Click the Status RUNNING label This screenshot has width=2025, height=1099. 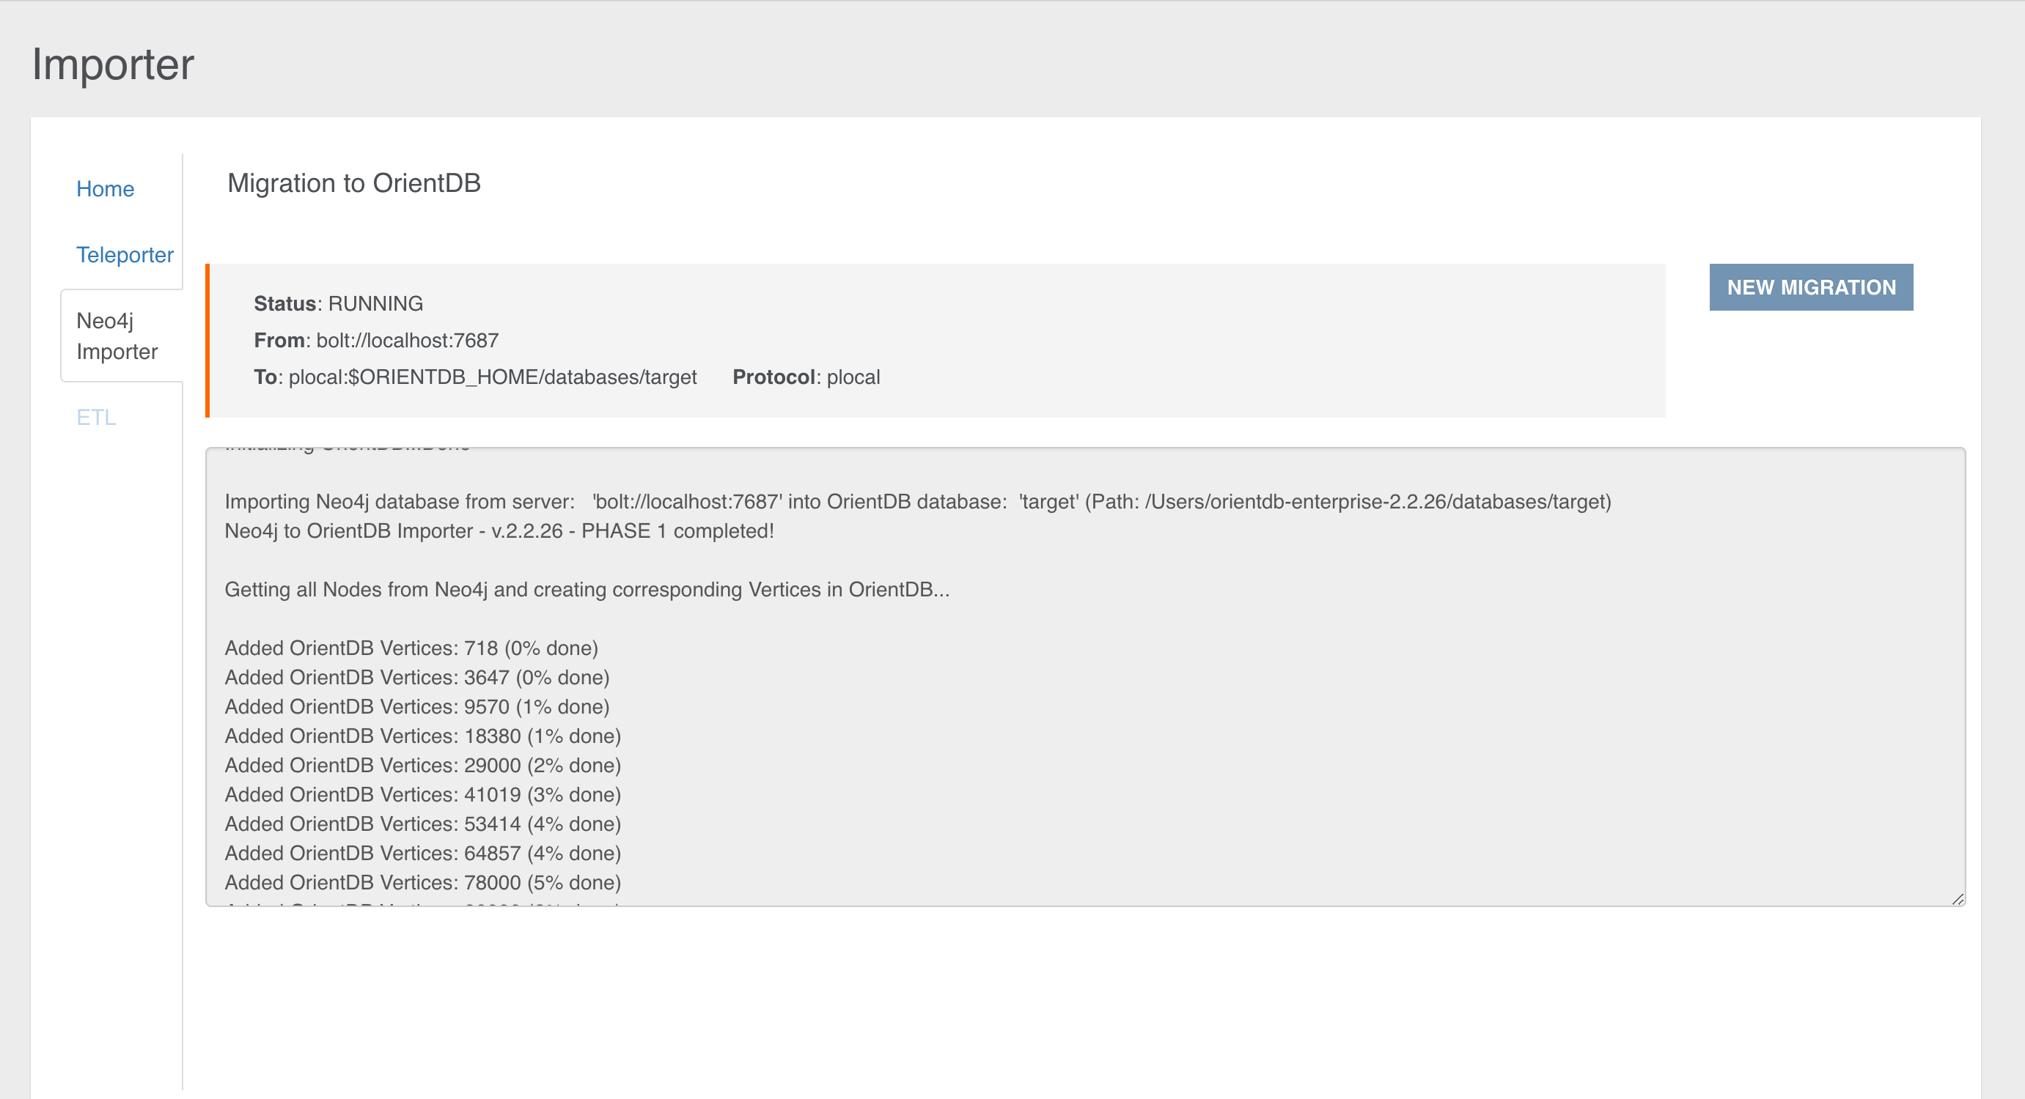[338, 304]
